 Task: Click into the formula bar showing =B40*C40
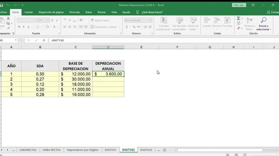pos(164,40)
